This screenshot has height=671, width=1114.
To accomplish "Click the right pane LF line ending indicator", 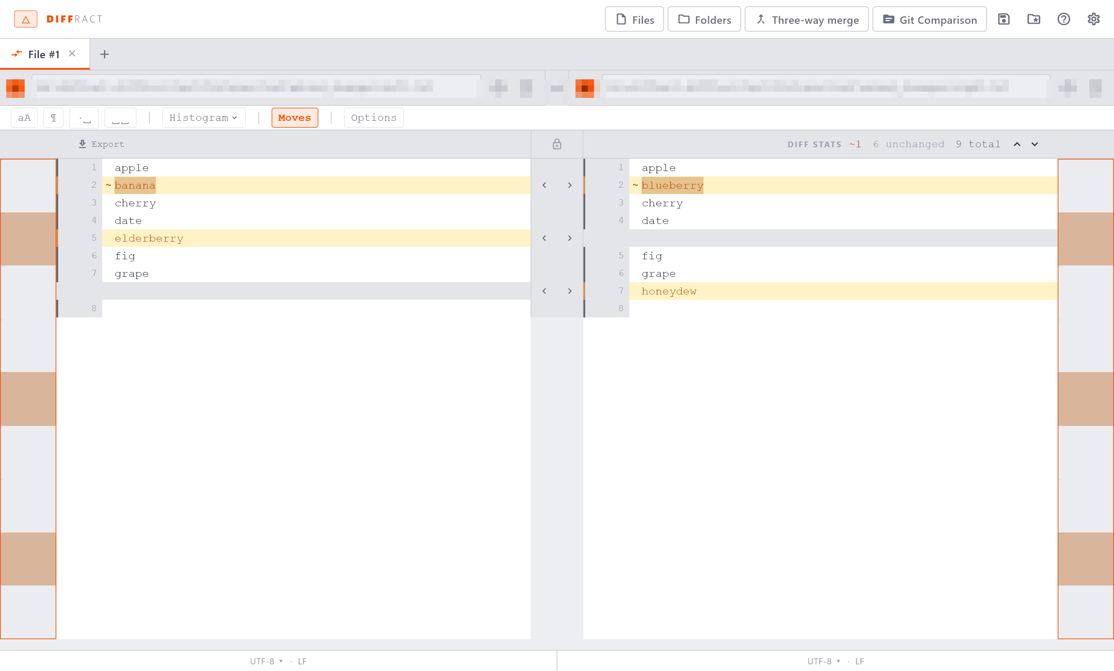I will point(860,661).
